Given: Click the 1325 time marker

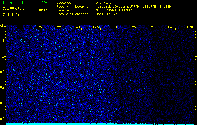Looking at the screenshot, I should tap(96, 27).
